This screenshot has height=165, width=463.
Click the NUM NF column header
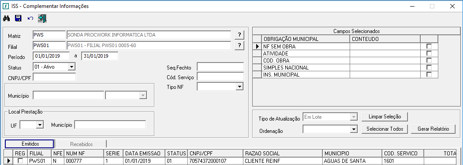click(x=84, y=154)
